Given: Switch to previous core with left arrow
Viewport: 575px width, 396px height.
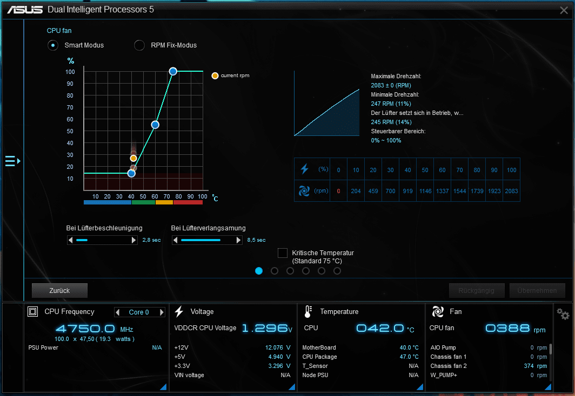Looking at the screenshot, I should pos(118,312).
